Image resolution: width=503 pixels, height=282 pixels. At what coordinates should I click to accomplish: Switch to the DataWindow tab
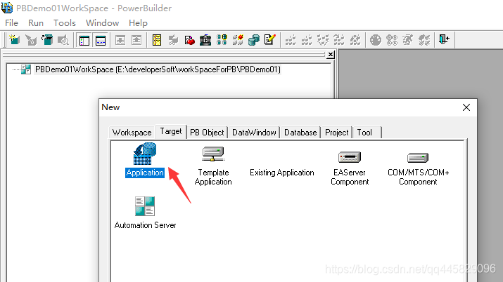[254, 133]
